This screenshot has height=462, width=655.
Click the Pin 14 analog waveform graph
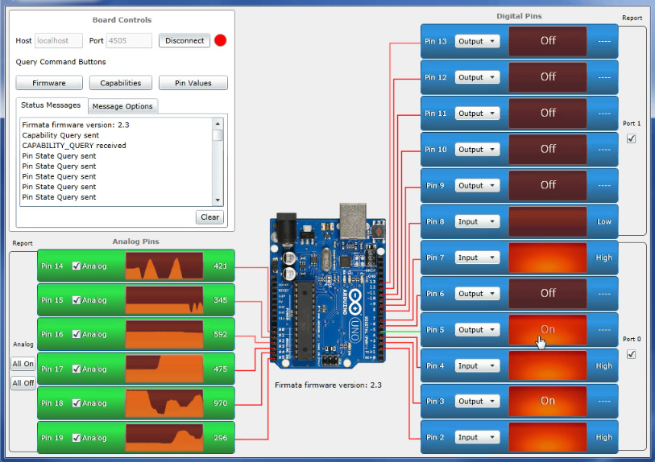tap(165, 266)
